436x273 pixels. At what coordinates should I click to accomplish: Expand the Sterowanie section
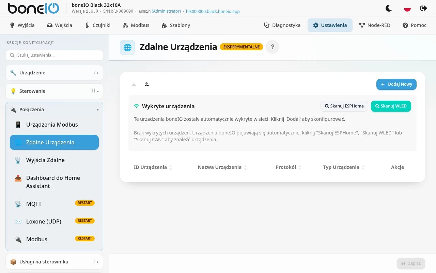click(x=54, y=91)
